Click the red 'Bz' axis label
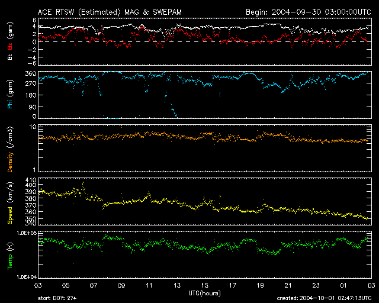The image size is (379, 303). click(10, 46)
